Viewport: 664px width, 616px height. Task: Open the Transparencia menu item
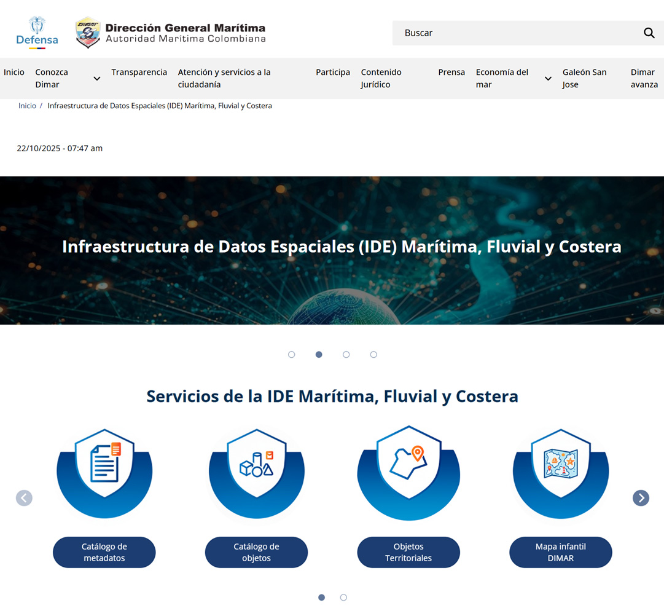coord(139,73)
